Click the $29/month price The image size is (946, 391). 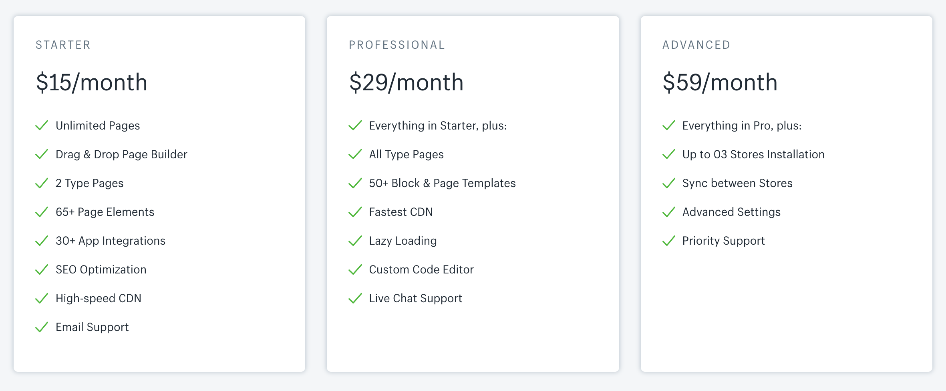pyautogui.click(x=406, y=82)
